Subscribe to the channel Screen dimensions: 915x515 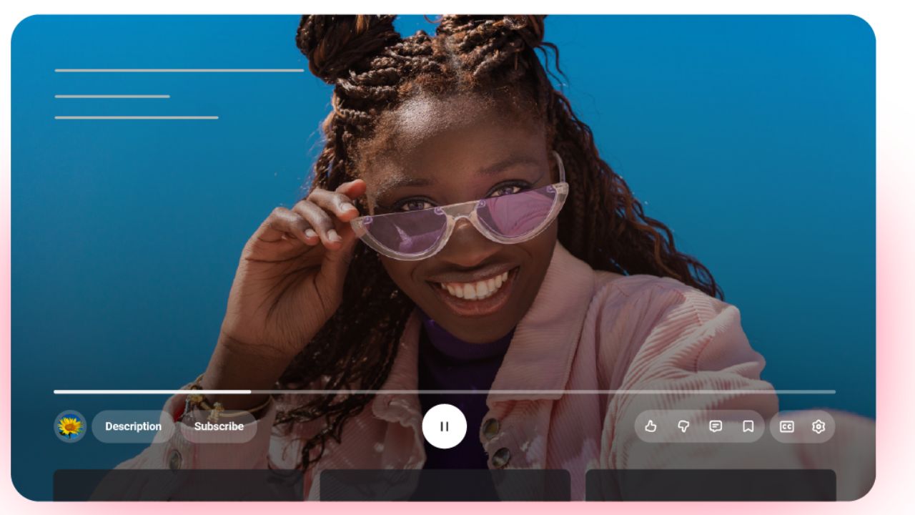click(219, 426)
